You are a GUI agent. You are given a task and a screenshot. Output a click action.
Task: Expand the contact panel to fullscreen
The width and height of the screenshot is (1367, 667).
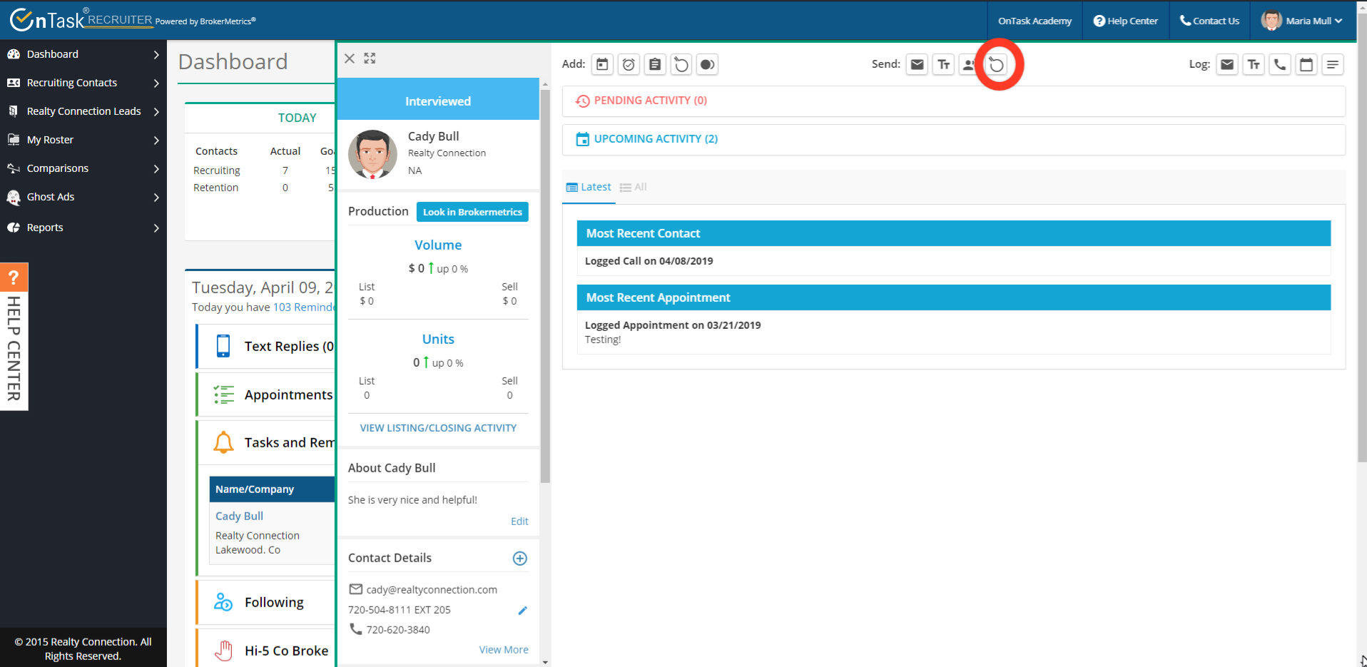tap(370, 58)
